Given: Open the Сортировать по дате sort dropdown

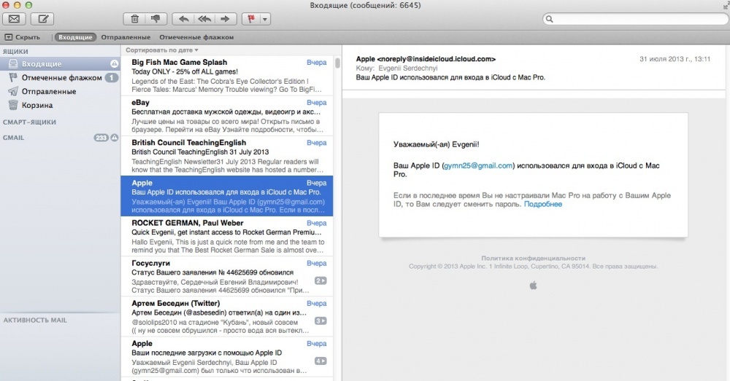Looking at the screenshot, I should click(x=161, y=50).
